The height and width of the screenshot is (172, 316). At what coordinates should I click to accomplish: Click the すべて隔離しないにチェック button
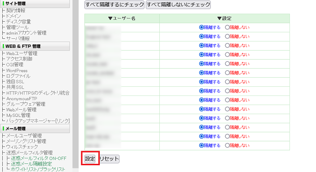click(x=178, y=5)
